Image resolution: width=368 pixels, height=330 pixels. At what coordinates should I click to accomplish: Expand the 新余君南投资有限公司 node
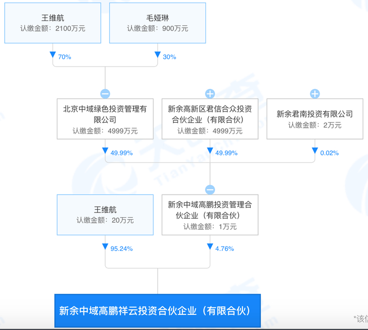click(x=315, y=94)
